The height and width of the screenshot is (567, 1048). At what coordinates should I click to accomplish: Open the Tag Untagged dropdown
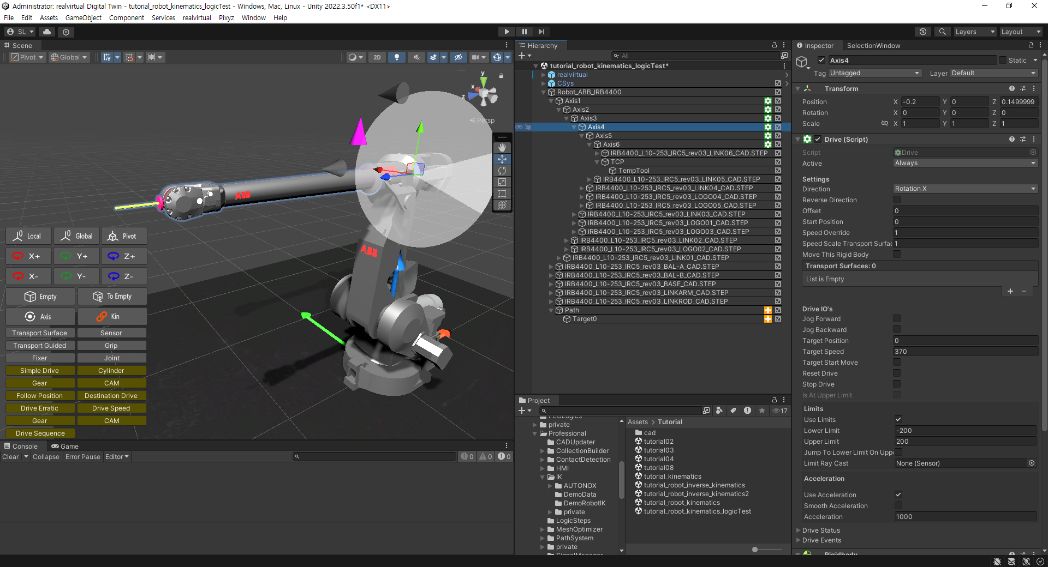874,73
